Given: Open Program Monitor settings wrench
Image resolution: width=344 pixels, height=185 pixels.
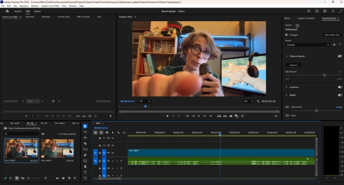Looking at the screenshot, I should (258, 101).
